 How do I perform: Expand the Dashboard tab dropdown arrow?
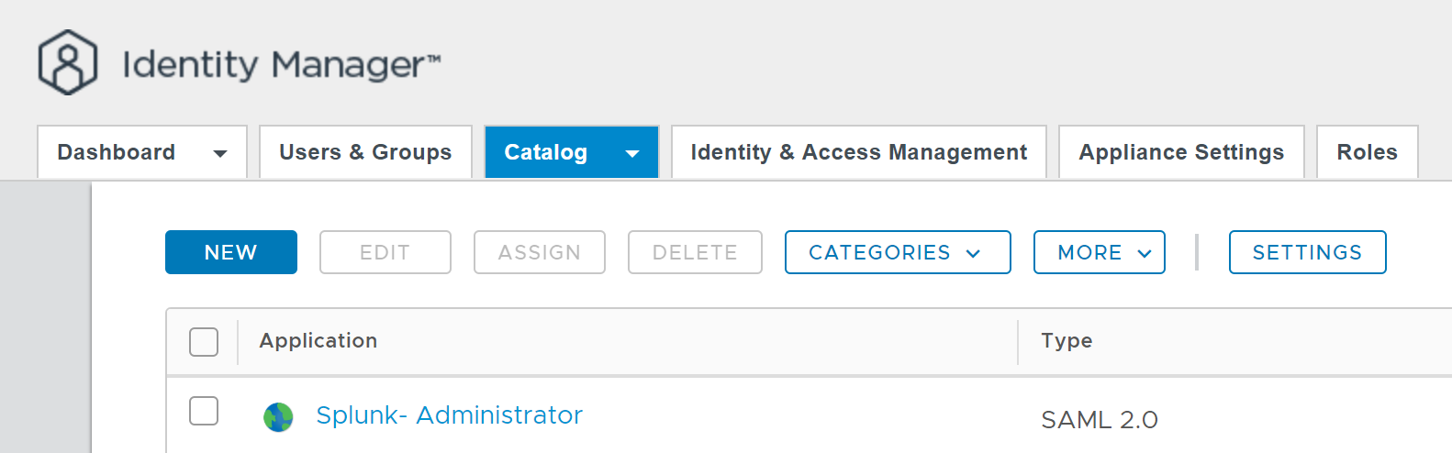[220, 153]
